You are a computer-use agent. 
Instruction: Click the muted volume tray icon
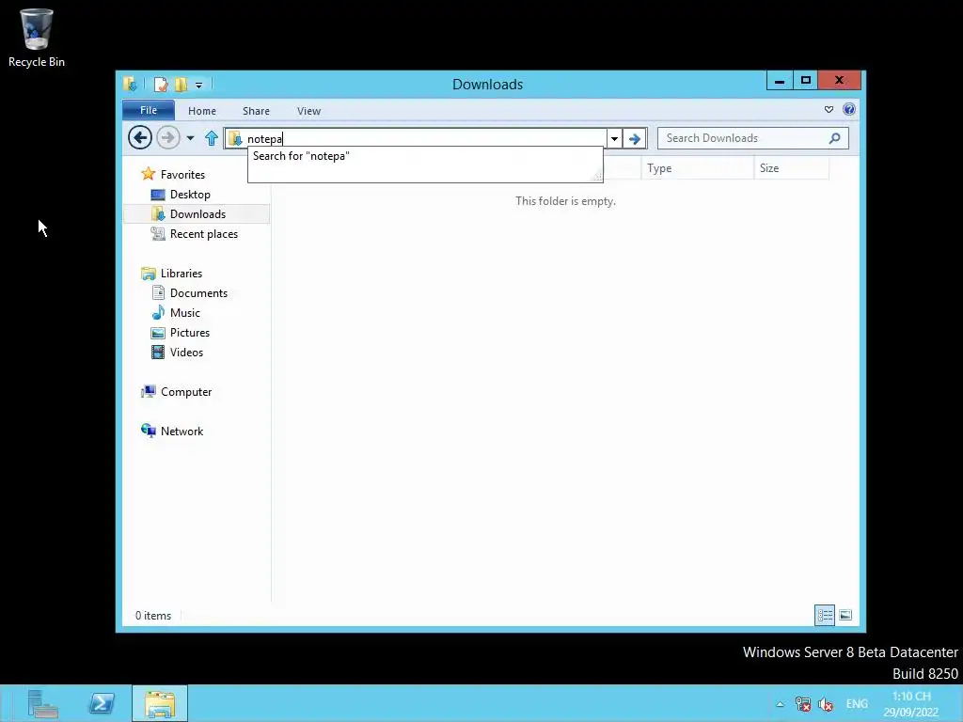tap(826, 704)
